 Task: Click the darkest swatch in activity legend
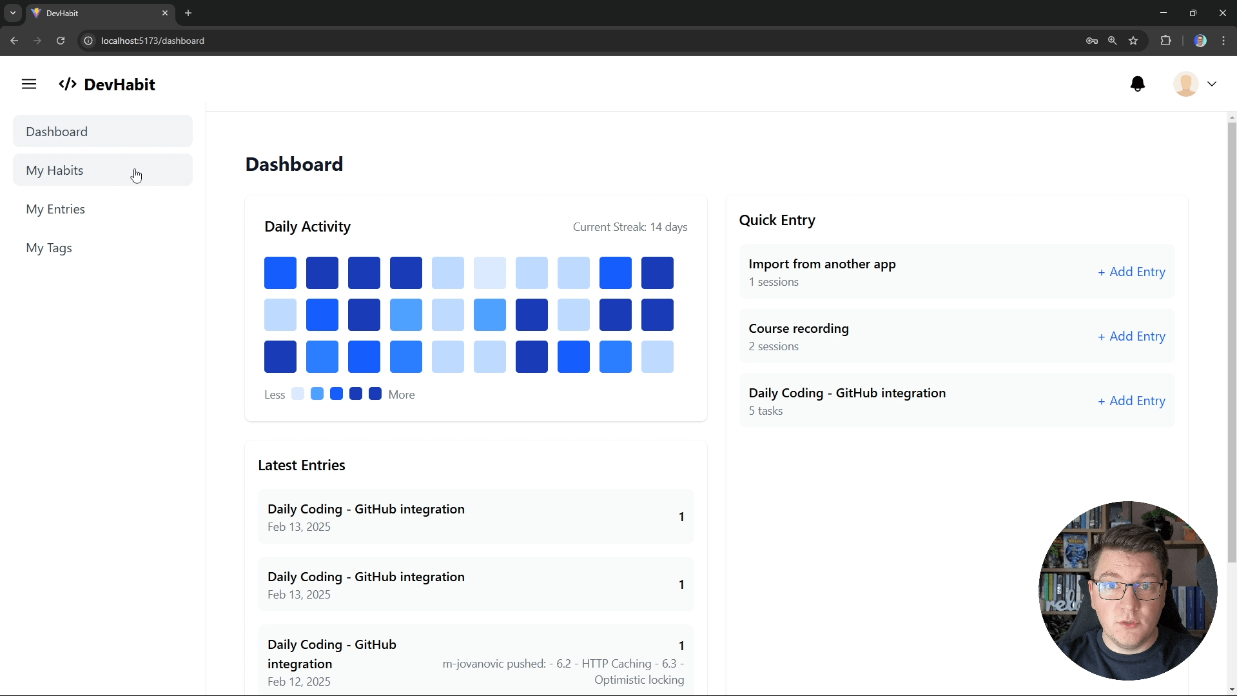[375, 394]
